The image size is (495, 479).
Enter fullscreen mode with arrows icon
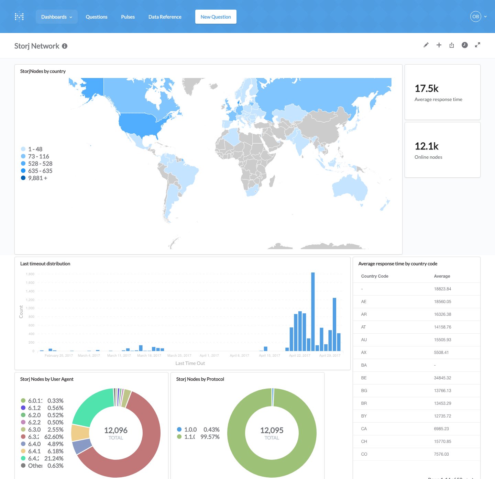coord(477,45)
